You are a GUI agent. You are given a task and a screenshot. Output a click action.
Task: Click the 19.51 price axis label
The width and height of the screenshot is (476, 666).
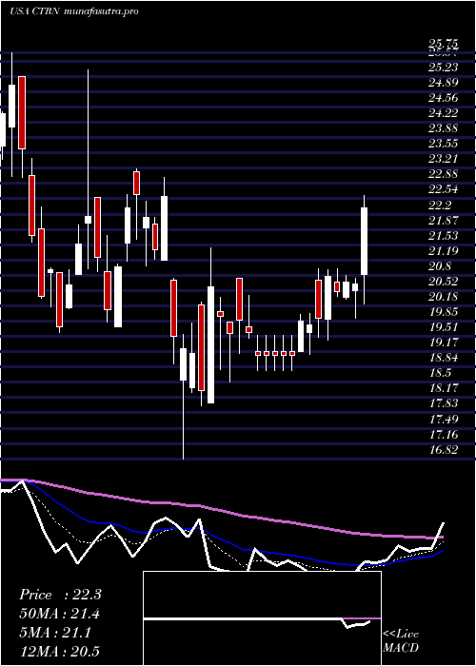point(444,327)
